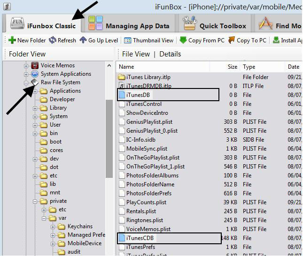This screenshot has width=303, height=256.
Task: Sort files by Name column header
Action: pos(163,67)
